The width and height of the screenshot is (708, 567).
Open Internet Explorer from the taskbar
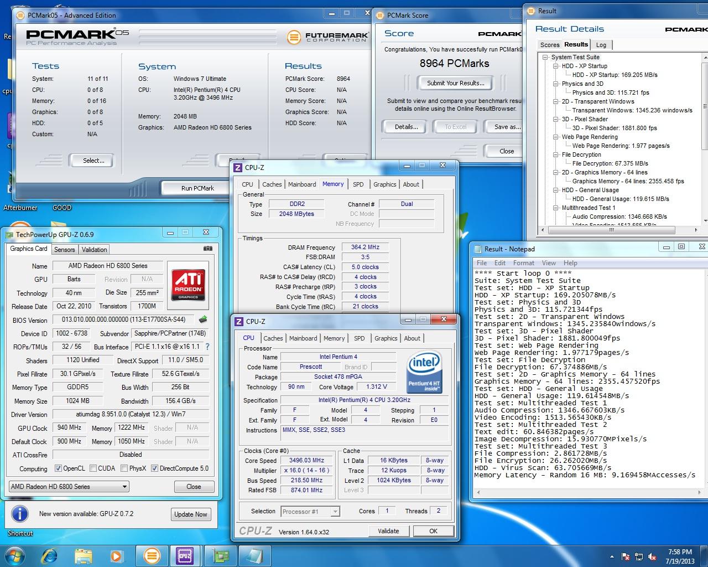pyautogui.click(x=49, y=555)
